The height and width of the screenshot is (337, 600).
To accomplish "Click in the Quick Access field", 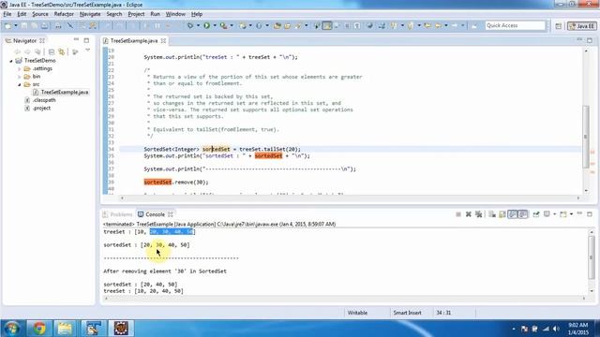I will point(515,25).
